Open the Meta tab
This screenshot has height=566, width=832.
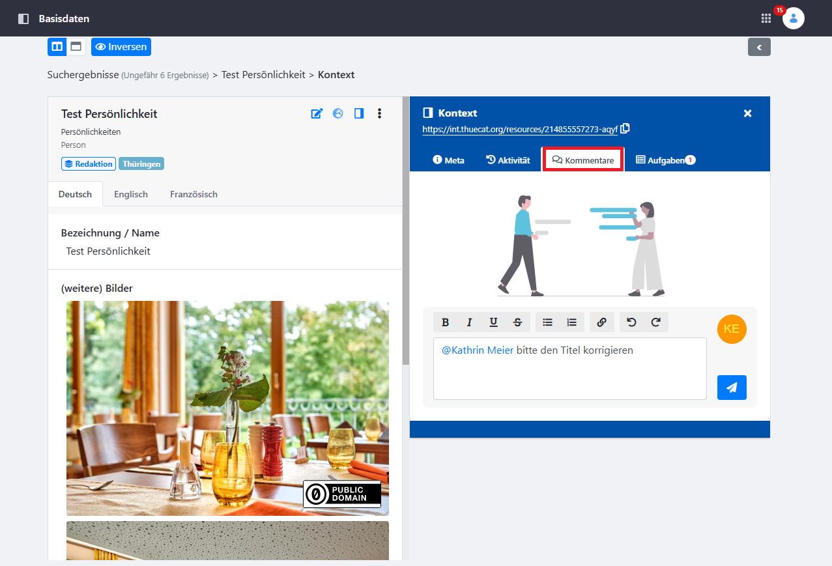click(448, 160)
